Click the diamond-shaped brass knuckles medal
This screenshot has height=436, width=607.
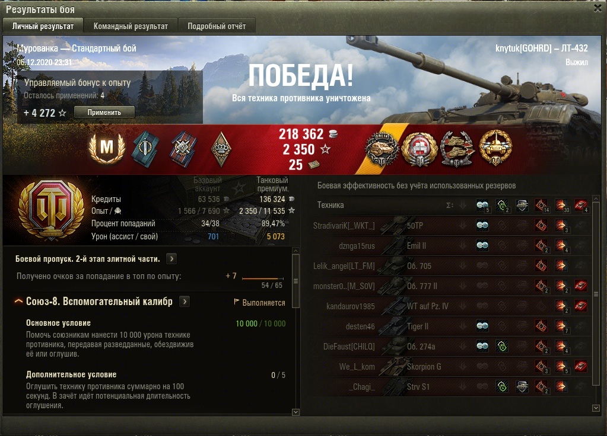221,149
